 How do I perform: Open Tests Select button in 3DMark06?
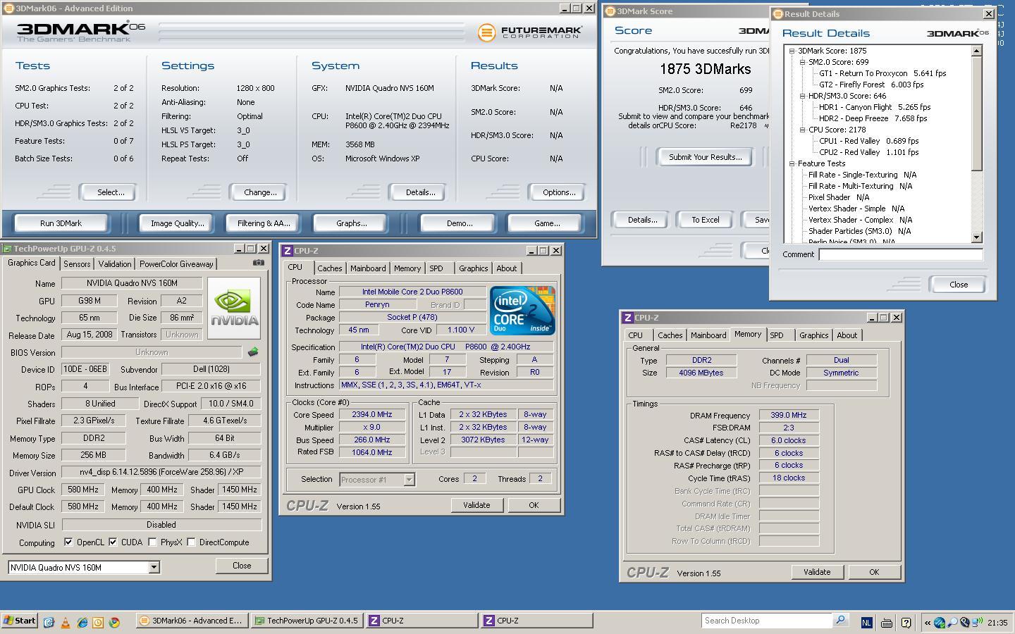coord(108,192)
